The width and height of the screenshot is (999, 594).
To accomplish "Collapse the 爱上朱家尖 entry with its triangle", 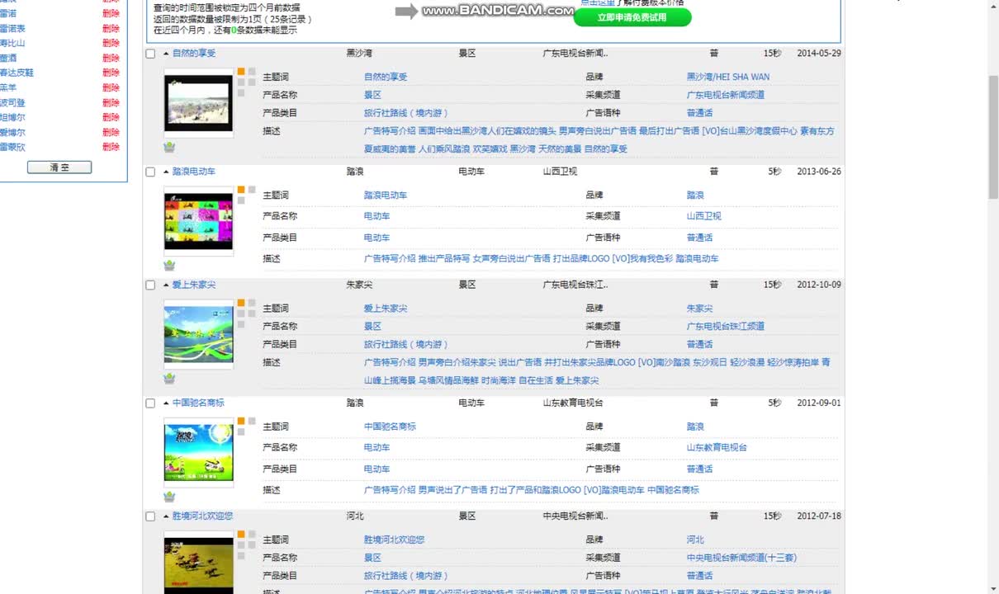I will 166,285.
